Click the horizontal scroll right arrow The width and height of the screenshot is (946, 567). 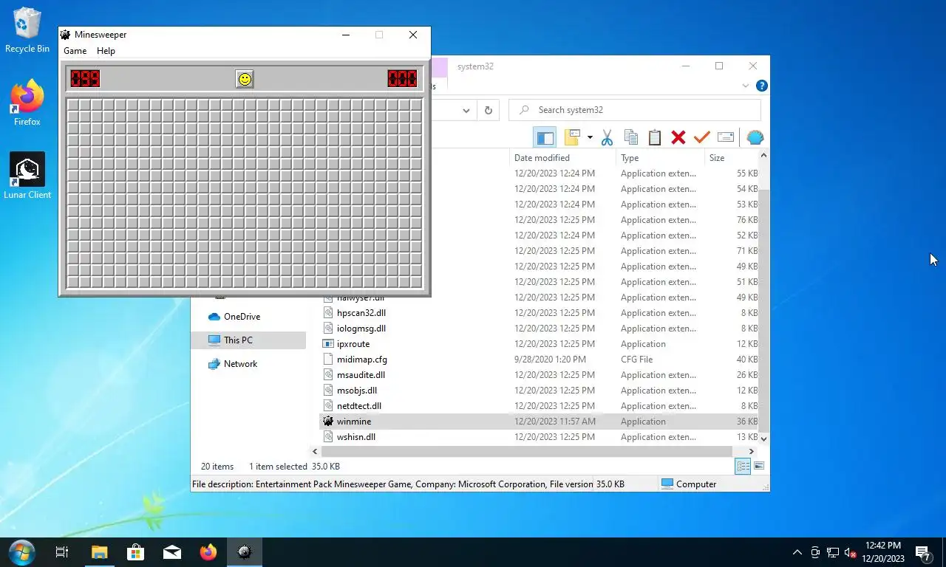point(752,451)
